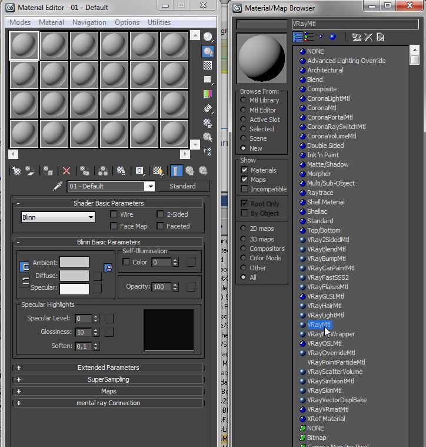Image resolution: width=426 pixels, height=447 pixels.
Task: Click the Select by Material icon
Action: (208, 137)
